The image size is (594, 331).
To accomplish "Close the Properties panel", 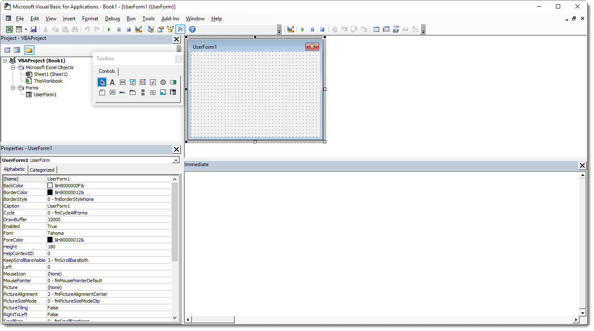I will [x=177, y=149].
